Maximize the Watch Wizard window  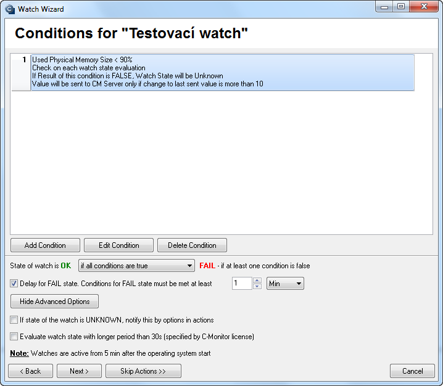[x=401, y=7]
